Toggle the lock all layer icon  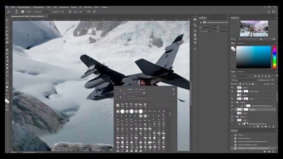point(252,84)
